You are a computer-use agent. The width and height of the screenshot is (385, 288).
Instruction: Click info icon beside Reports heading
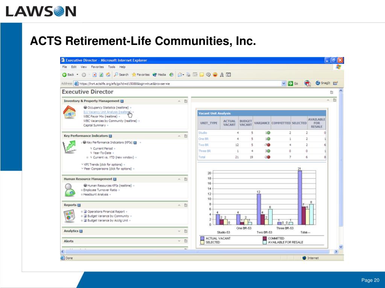79,205
